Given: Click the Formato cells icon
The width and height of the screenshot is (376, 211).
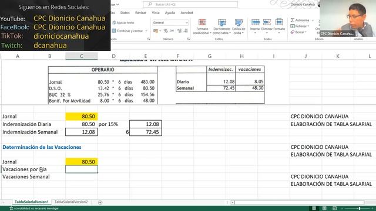Looking at the screenshot, I should point(279,22).
